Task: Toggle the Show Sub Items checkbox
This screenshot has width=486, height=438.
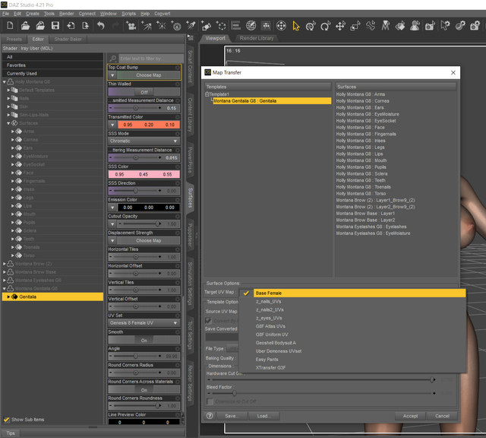Action: tap(6, 420)
